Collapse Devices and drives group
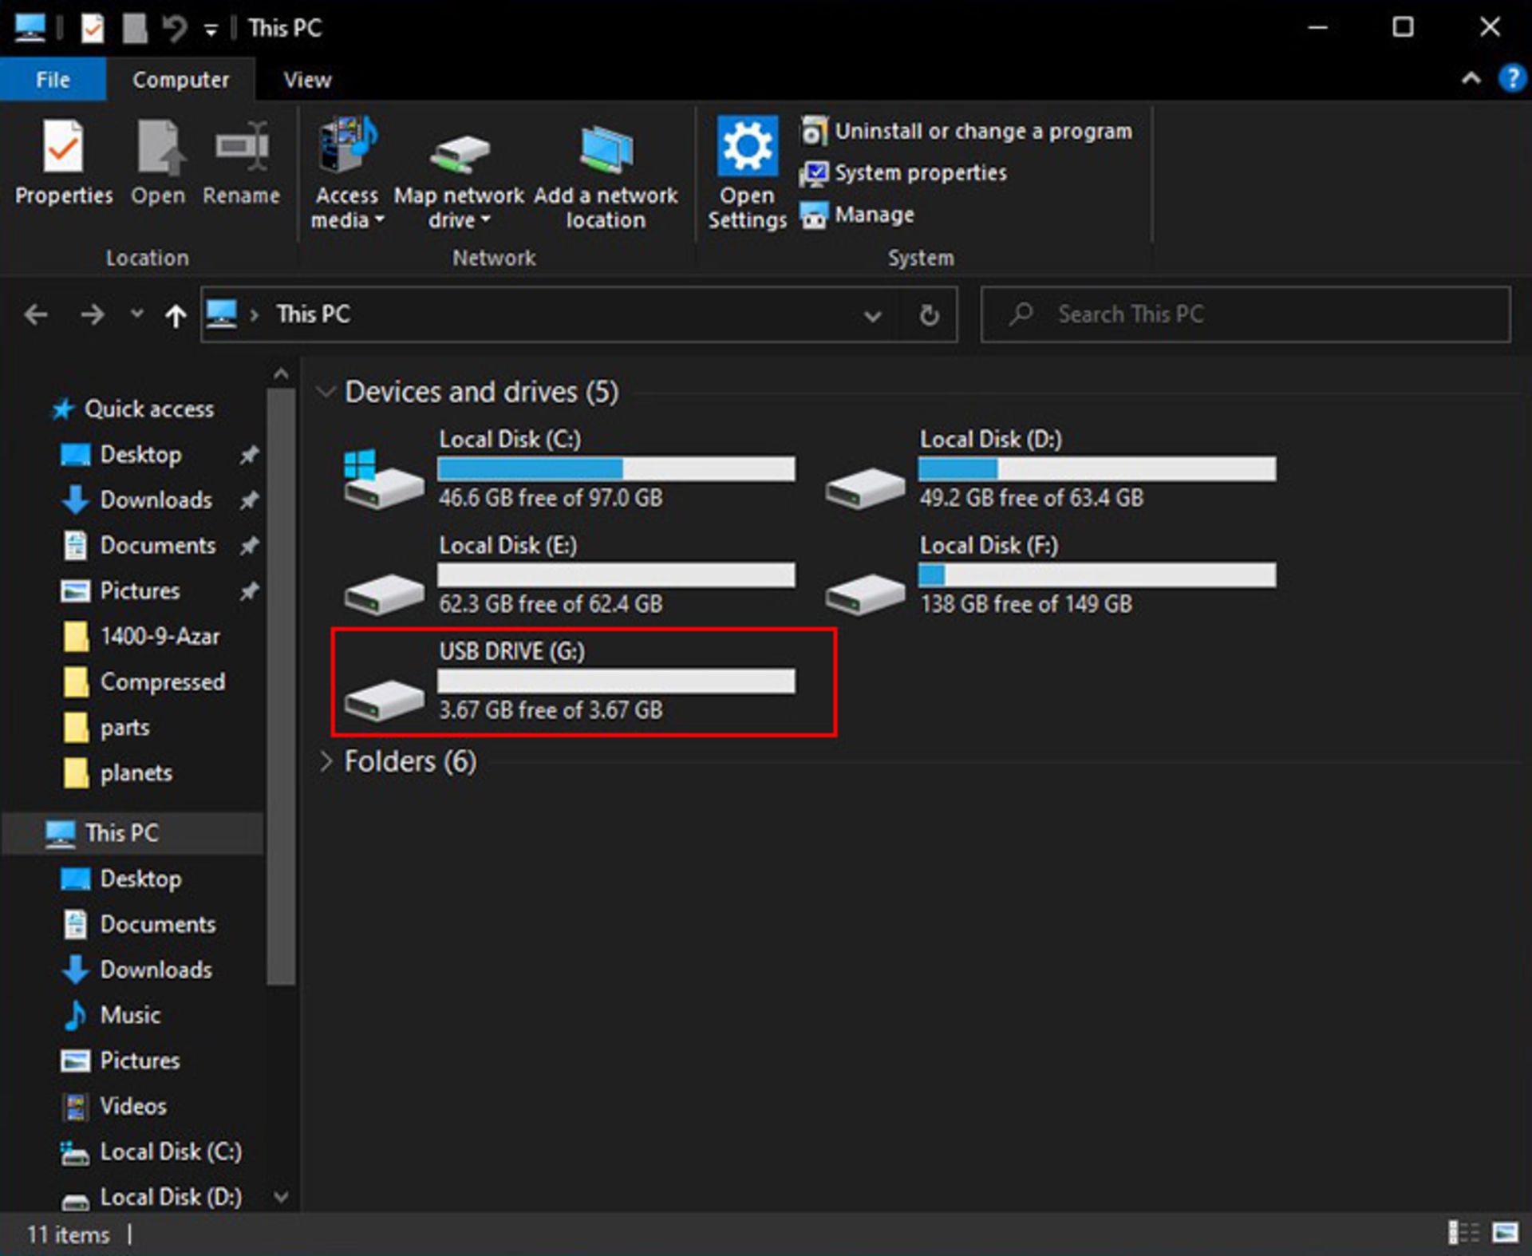The width and height of the screenshot is (1532, 1256). coord(325,392)
